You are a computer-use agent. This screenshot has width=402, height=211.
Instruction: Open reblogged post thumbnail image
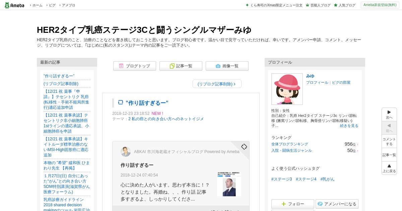(229, 184)
